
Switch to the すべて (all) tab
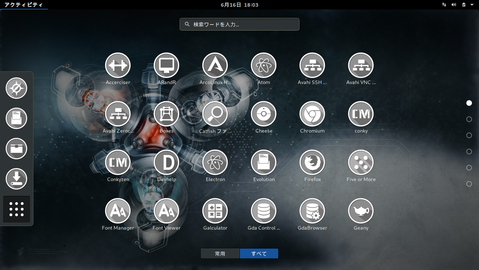(259, 253)
